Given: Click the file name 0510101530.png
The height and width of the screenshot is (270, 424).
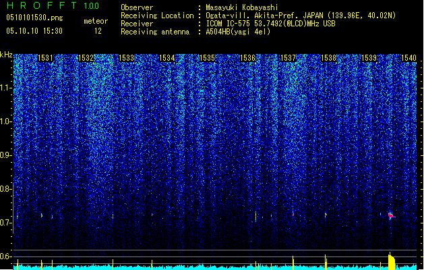Looking at the screenshot, I should click(34, 18).
